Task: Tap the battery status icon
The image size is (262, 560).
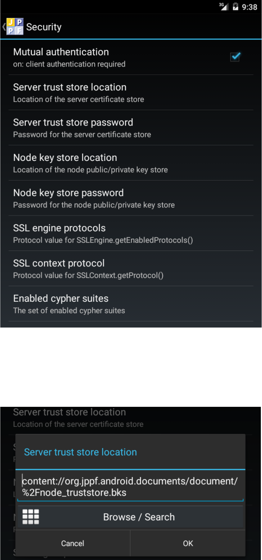Action: click(235, 7)
